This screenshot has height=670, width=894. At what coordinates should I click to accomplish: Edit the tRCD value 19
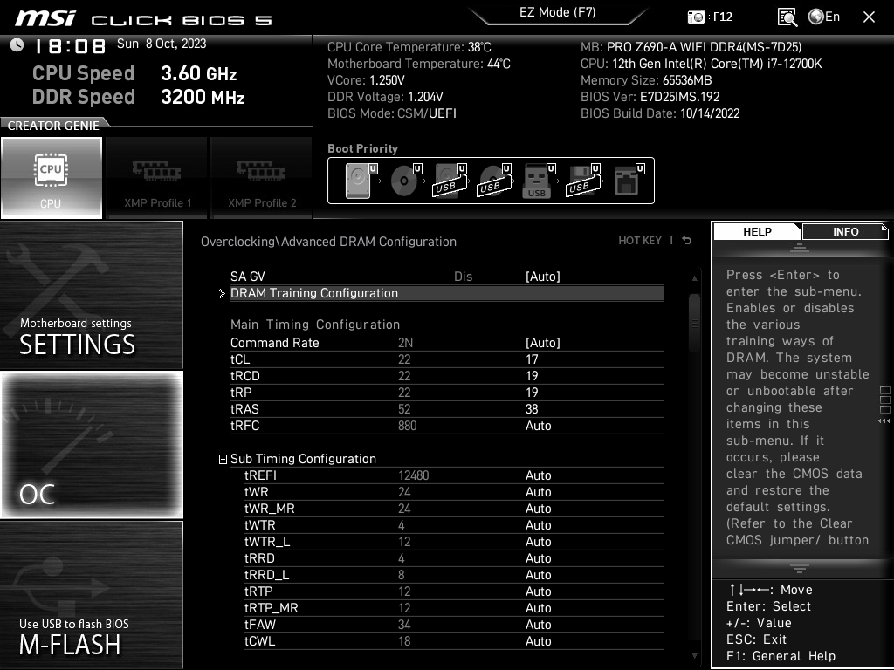tap(532, 376)
